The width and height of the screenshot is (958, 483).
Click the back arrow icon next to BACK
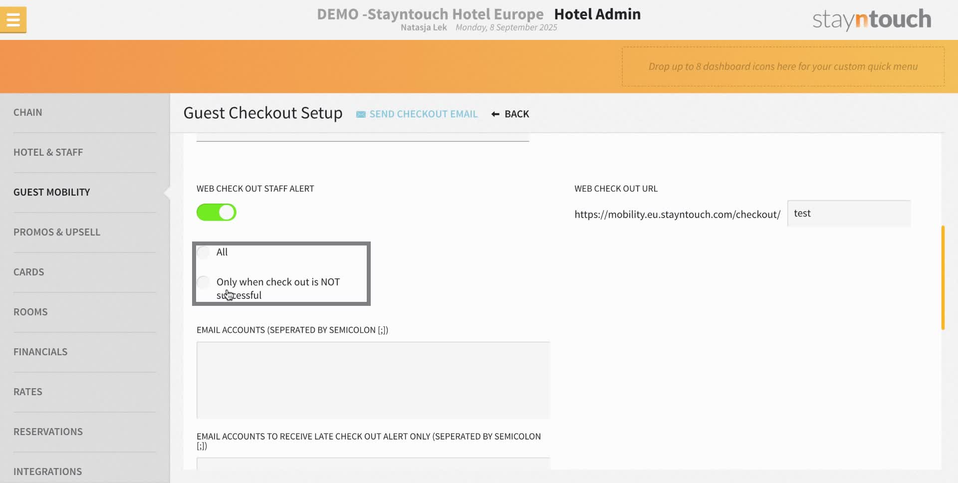[x=494, y=114]
